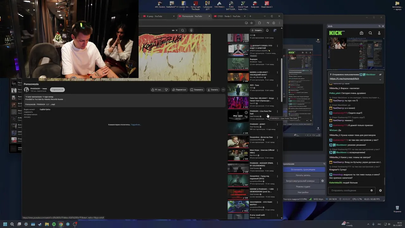
Task: Open Kick following channels icon
Action: point(361,33)
